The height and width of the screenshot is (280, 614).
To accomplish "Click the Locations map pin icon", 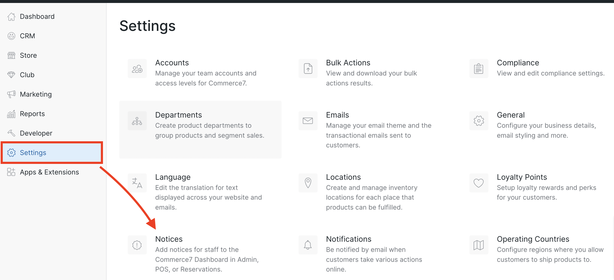I will pos(308,183).
